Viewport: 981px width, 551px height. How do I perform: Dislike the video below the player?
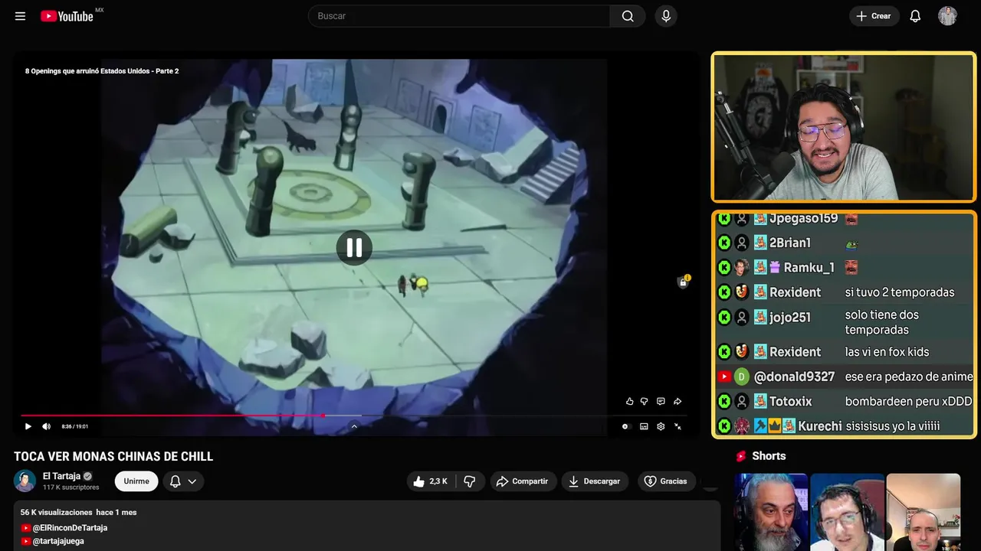pos(470,481)
